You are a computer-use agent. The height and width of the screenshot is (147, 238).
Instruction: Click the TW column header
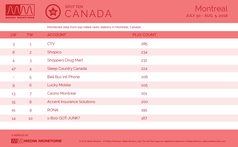(x=30, y=35)
